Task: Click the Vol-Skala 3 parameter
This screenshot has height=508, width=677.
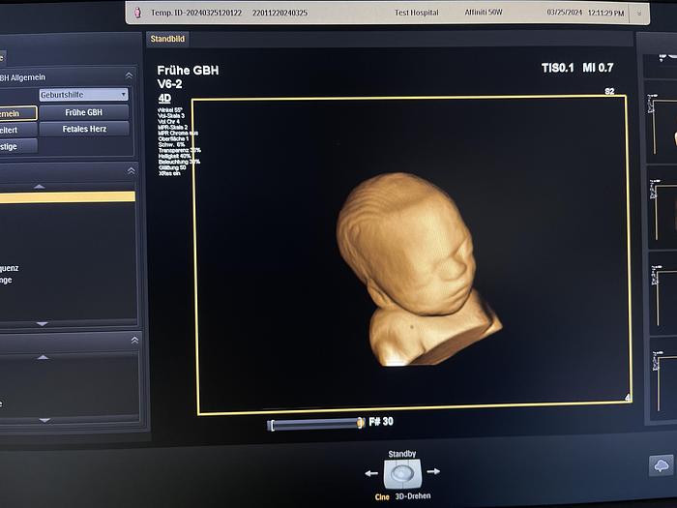Action: tap(171, 116)
